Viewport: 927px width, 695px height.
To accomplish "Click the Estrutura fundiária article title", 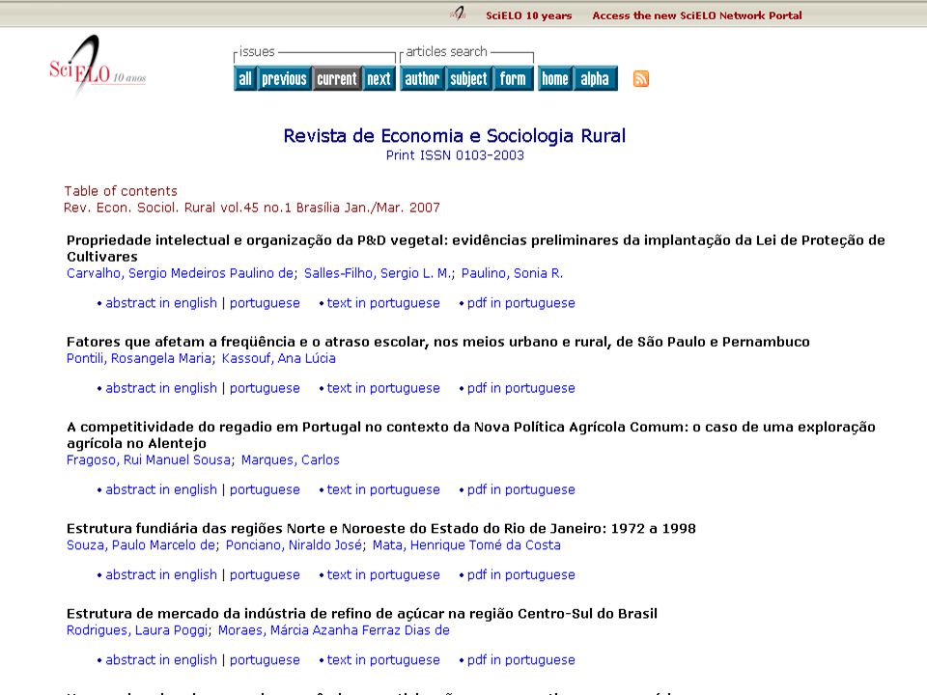I will pyautogui.click(x=380, y=528).
